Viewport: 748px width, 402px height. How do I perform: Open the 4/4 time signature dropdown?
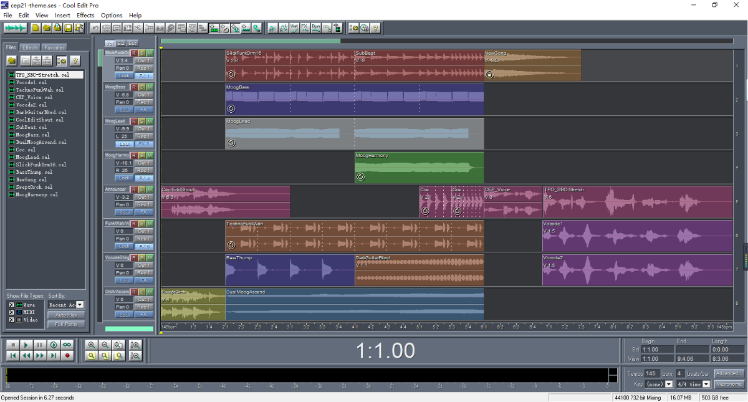pos(706,385)
